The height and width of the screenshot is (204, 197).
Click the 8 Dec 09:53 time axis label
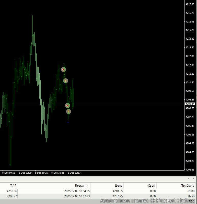(9, 173)
